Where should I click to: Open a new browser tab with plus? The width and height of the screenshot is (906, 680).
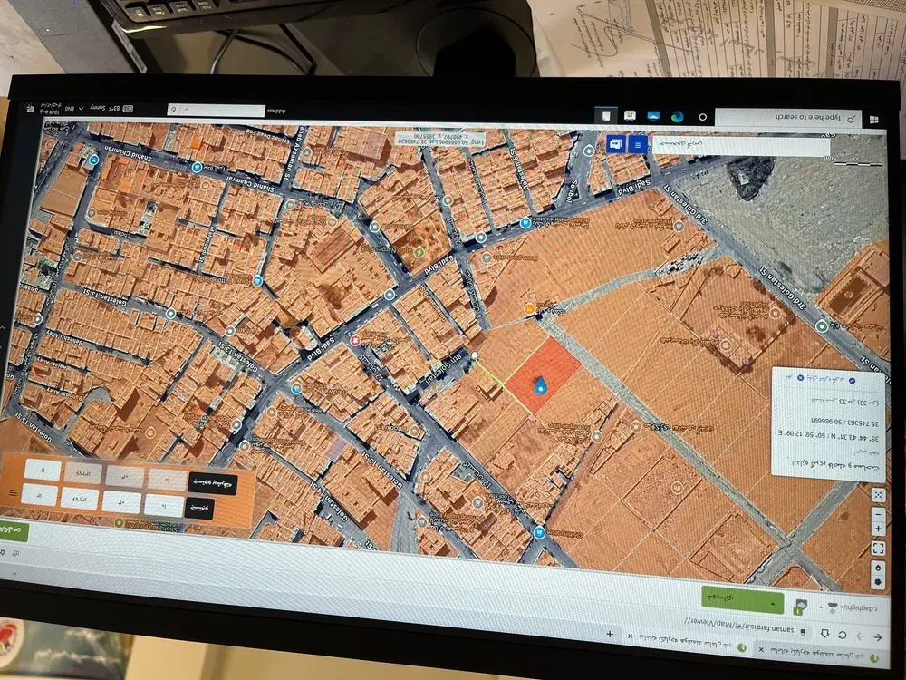coord(610,635)
